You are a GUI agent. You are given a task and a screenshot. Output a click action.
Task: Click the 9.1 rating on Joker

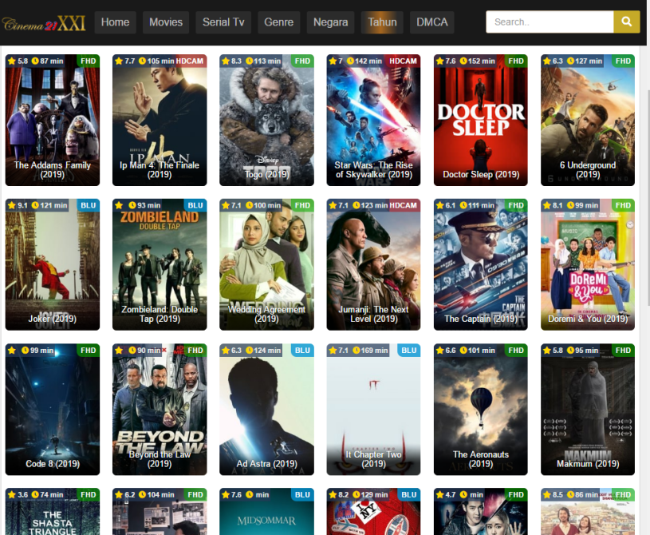[23, 205]
